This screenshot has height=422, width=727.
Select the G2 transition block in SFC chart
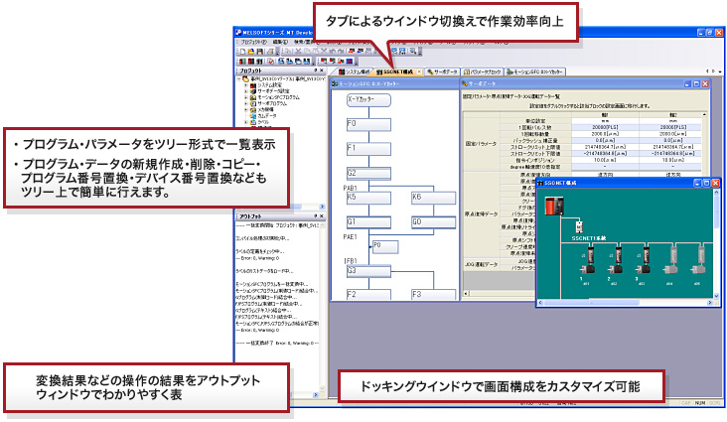[x=364, y=174]
